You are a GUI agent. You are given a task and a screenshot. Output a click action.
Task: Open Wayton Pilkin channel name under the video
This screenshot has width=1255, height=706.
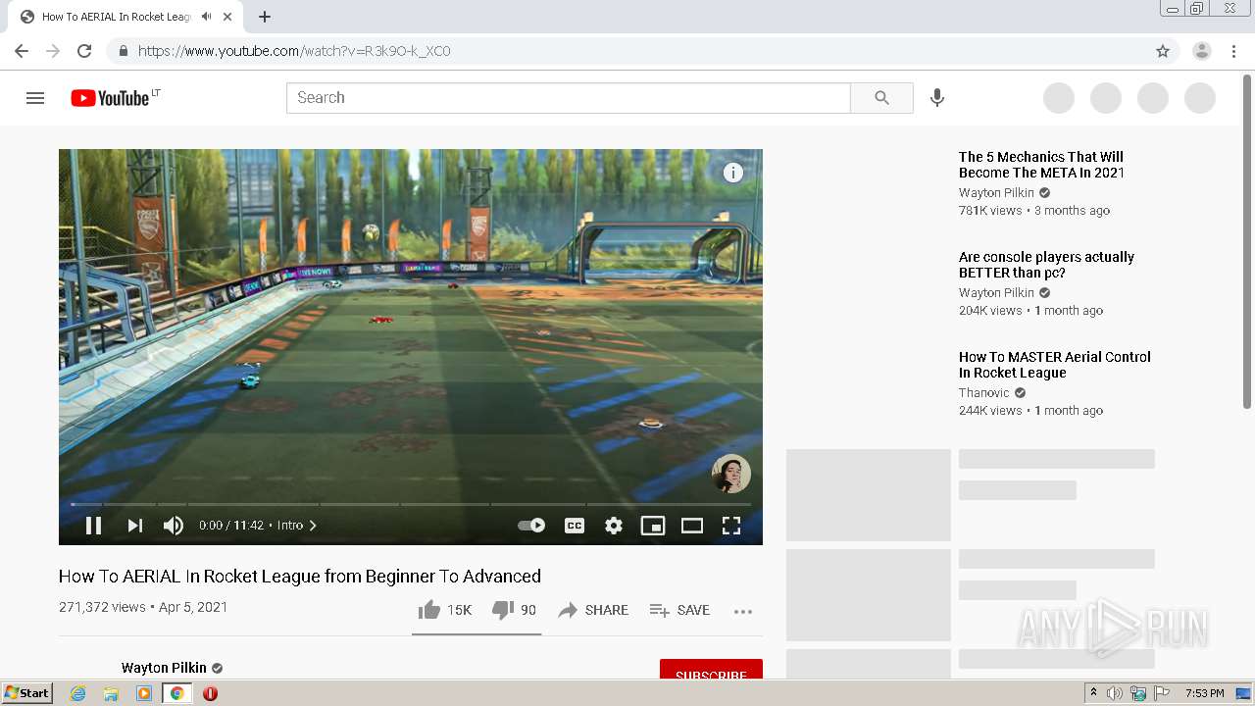coord(164,668)
